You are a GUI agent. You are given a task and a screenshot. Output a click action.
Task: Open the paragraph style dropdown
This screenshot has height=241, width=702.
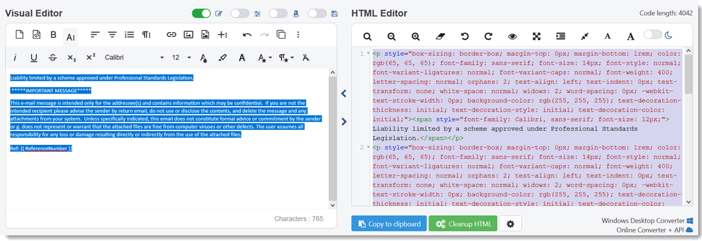tap(287, 57)
